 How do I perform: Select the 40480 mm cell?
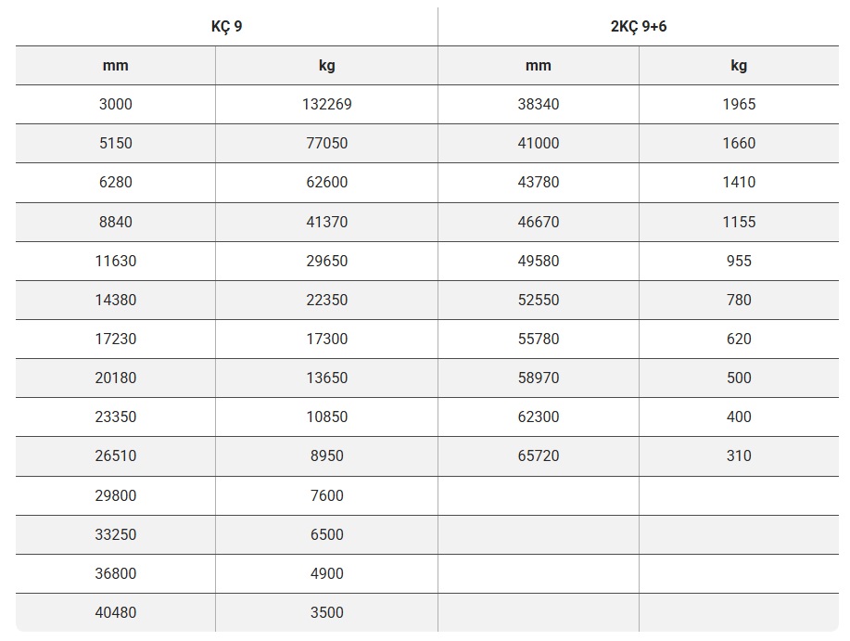tap(116, 612)
